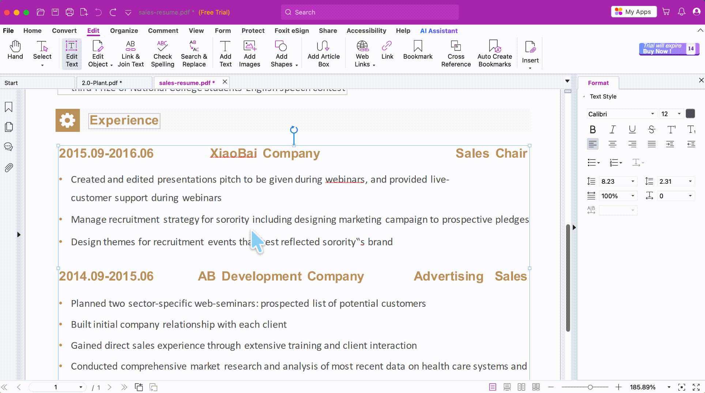Toggle Bold text style
This screenshot has width=705, height=393.
[x=593, y=129]
